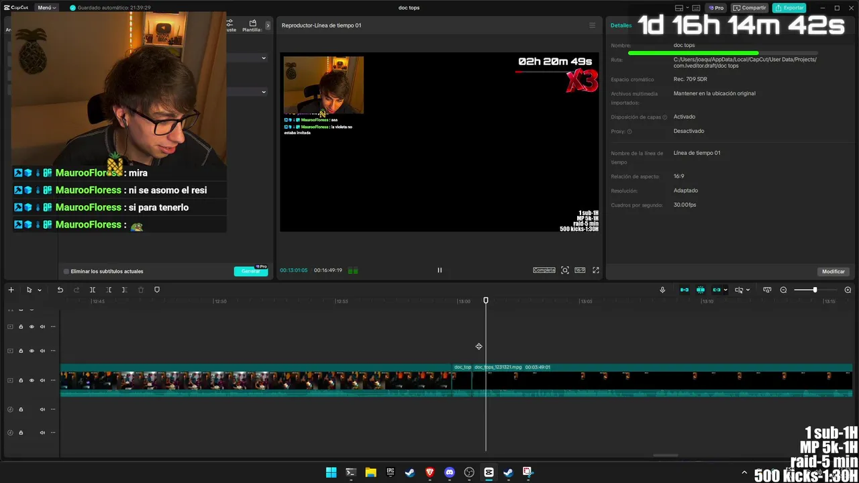This screenshot has height=483, width=859.
Task: Enter fullscreen preview mode
Action: [x=595, y=270]
